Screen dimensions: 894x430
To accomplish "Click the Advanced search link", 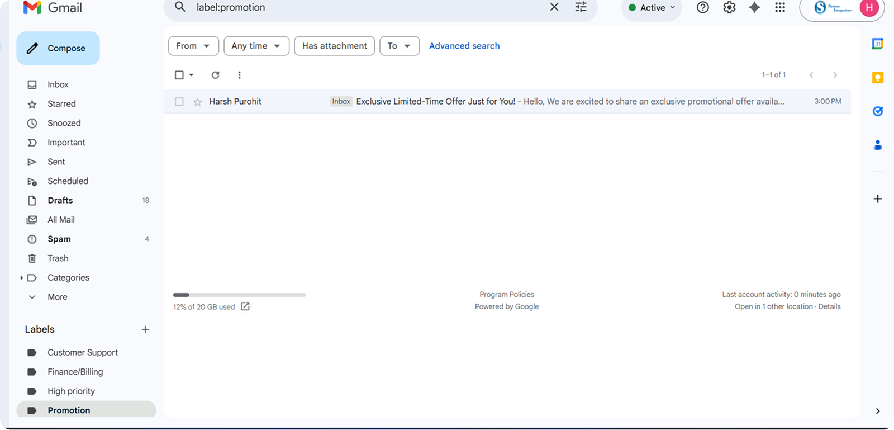I will pos(464,46).
